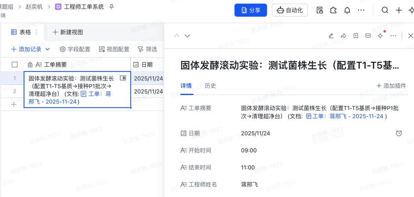Click the pin icon beside 工程师工单系统
The image size is (414, 197).
click(x=111, y=7)
